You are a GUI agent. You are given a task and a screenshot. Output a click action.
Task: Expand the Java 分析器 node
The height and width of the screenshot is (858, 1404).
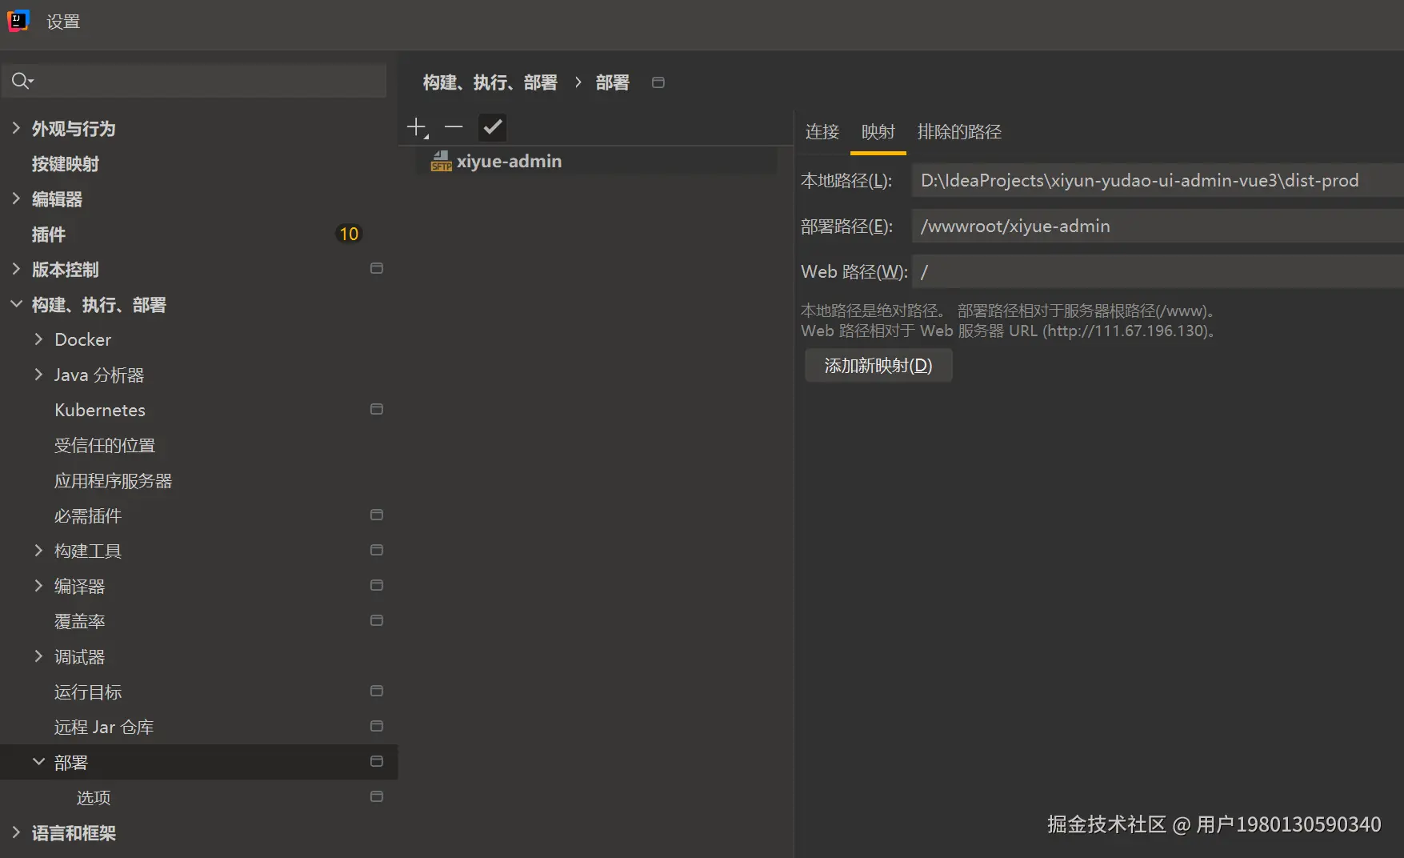pyautogui.click(x=38, y=375)
